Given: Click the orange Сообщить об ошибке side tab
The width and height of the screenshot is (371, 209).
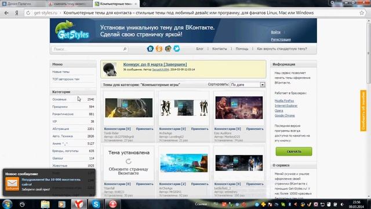Looking at the screenshot, I should click(363, 111).
